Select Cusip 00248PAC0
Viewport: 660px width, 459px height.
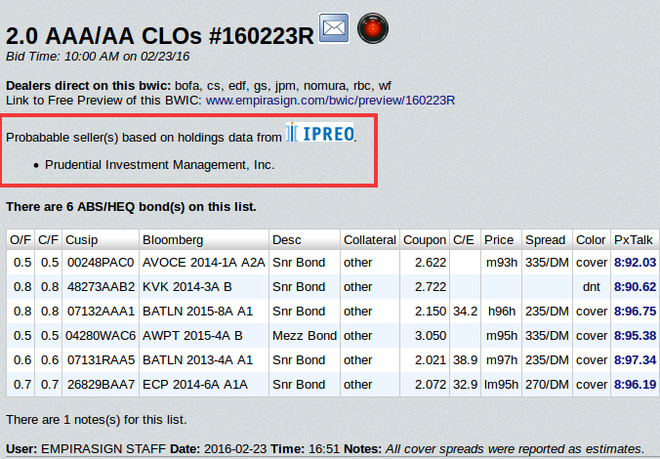coord(101,263)
